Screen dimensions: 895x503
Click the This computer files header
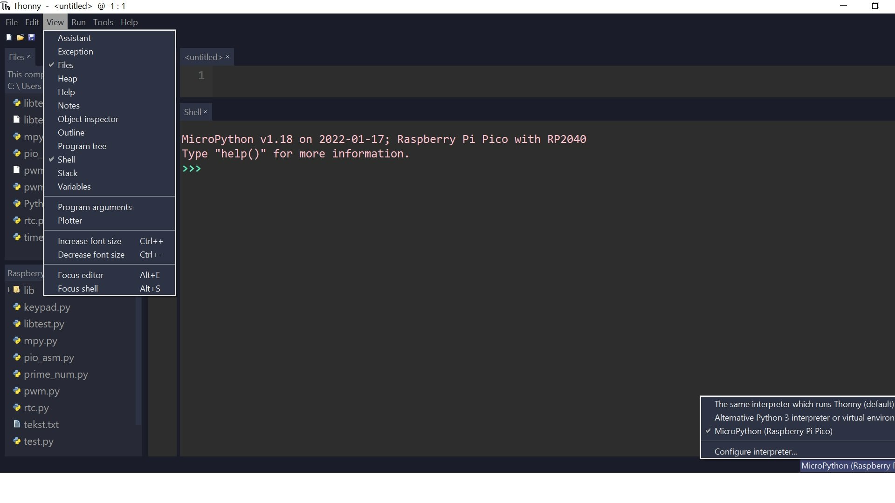pos(25,75)
